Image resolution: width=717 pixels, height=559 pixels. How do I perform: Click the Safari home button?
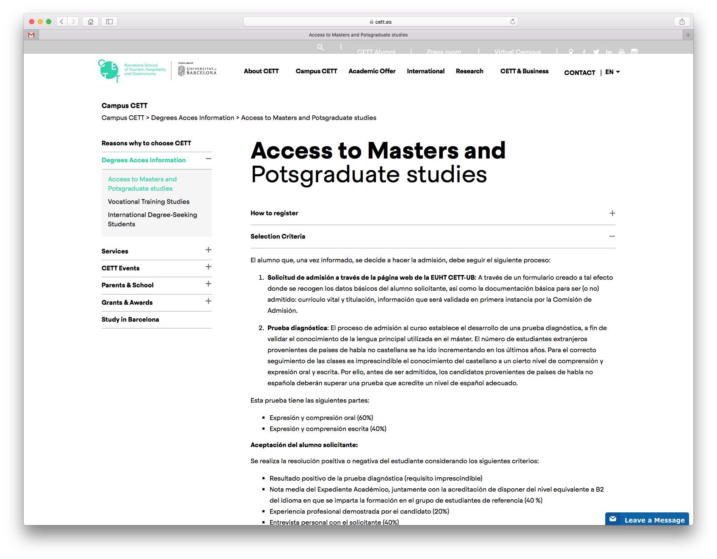point(91,22)
